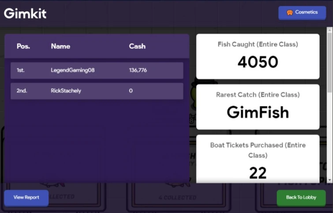Click the Rarest Catch (Entire Class) title

click(x=258, y=95)
